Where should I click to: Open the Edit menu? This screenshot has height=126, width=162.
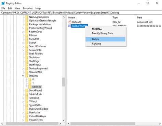click(x=10, y=9)
